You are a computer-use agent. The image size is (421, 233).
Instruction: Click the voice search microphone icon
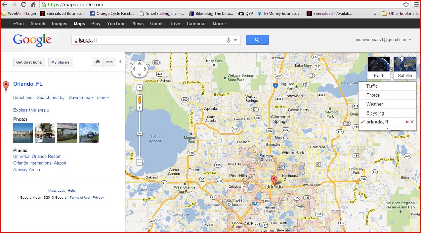click(228, 40)
